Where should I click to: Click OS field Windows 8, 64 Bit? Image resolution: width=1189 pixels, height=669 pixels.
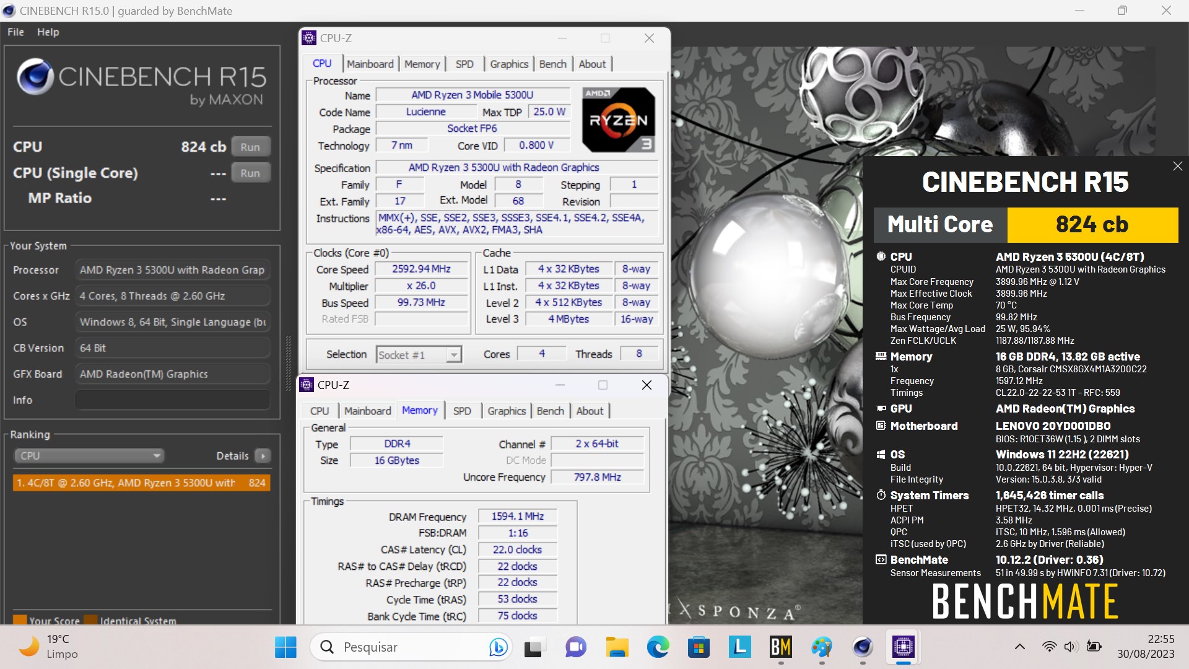coord(173,322)
